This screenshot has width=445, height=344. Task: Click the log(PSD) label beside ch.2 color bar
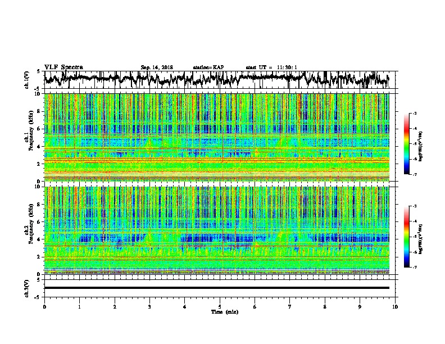pyautogui.click(x=421, y=239)
